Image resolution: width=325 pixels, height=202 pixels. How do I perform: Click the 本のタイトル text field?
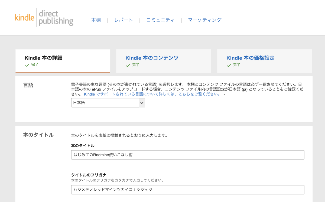pos(187,155)
